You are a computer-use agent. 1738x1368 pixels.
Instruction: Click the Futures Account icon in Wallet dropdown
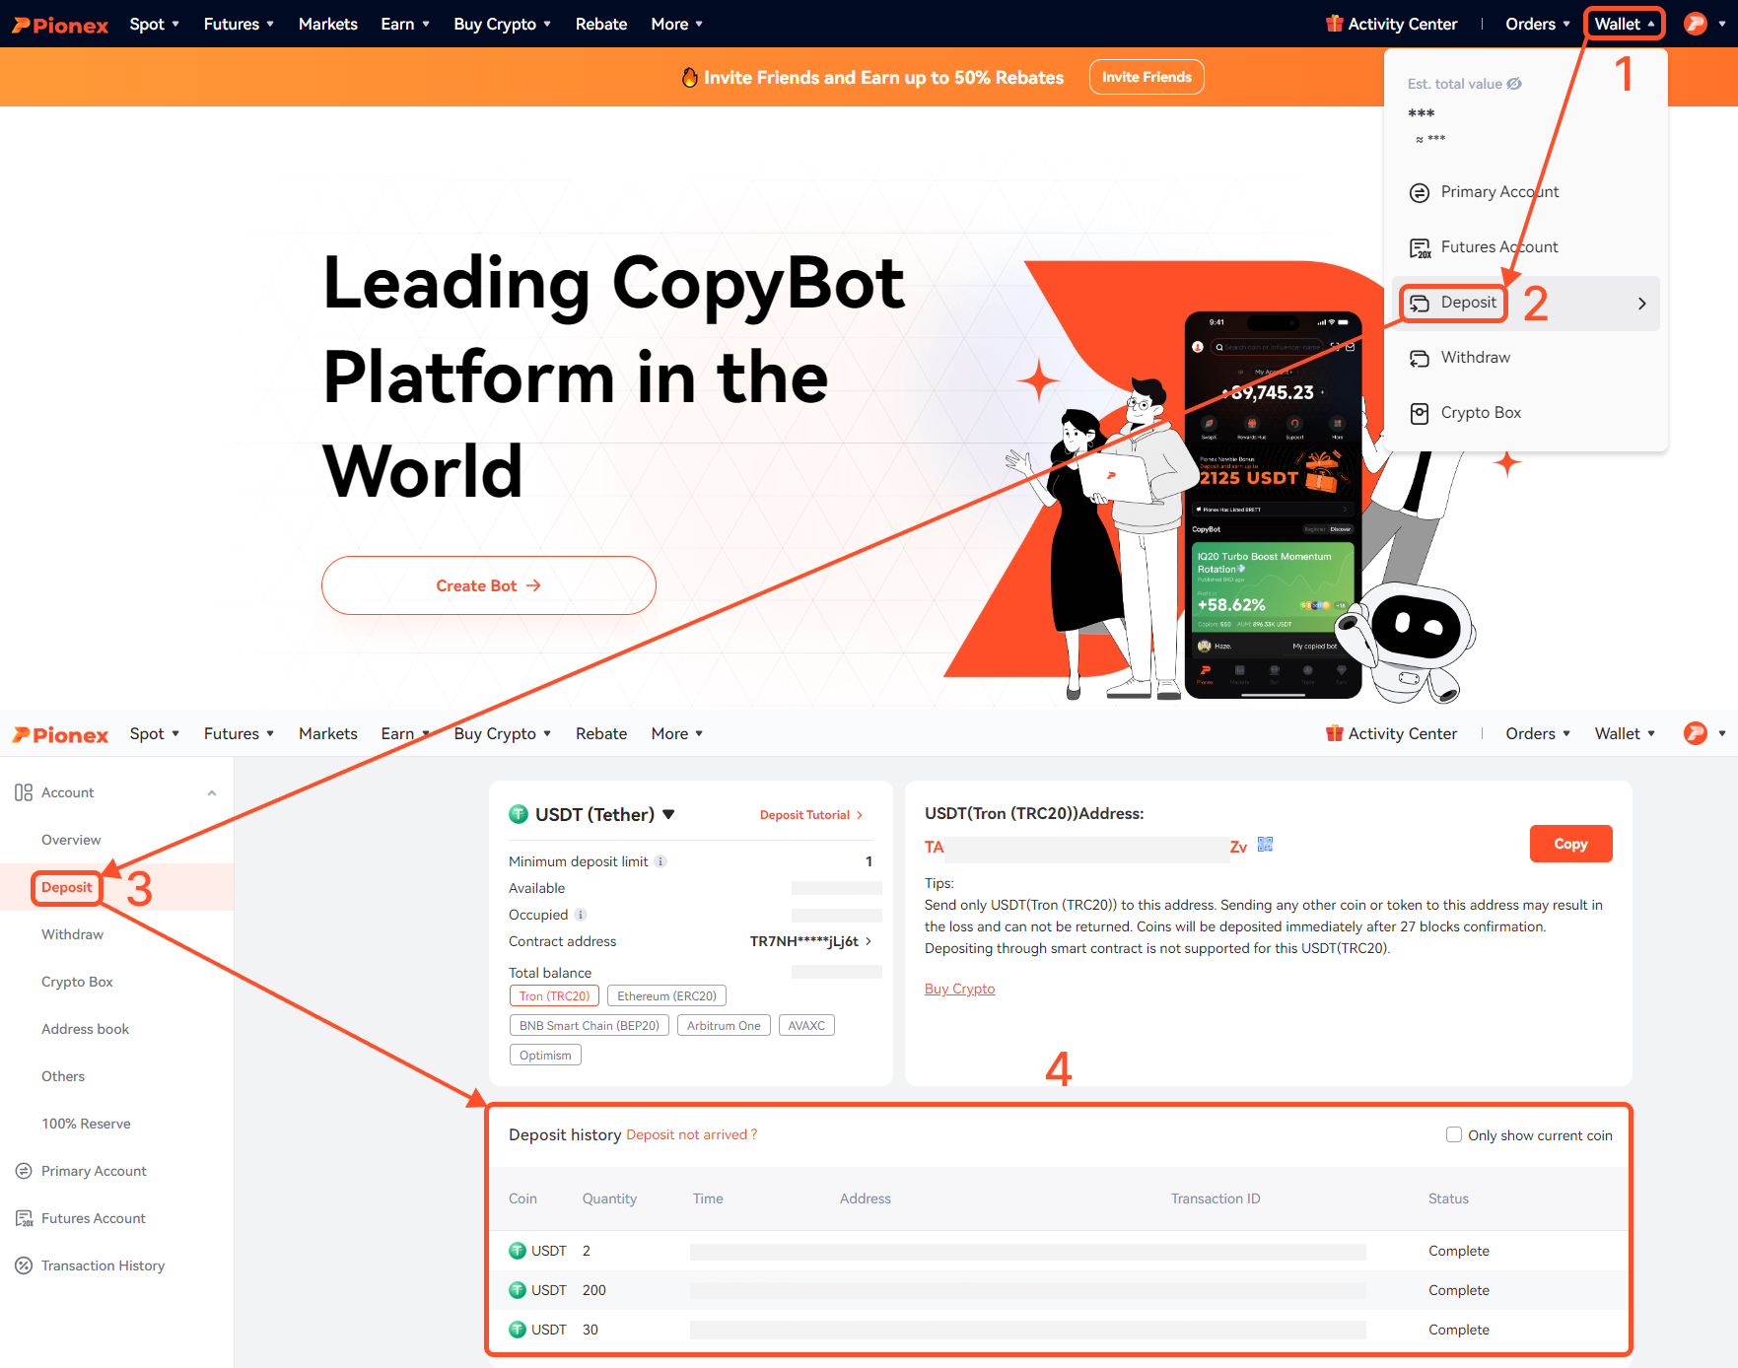tap(1420, 247)
